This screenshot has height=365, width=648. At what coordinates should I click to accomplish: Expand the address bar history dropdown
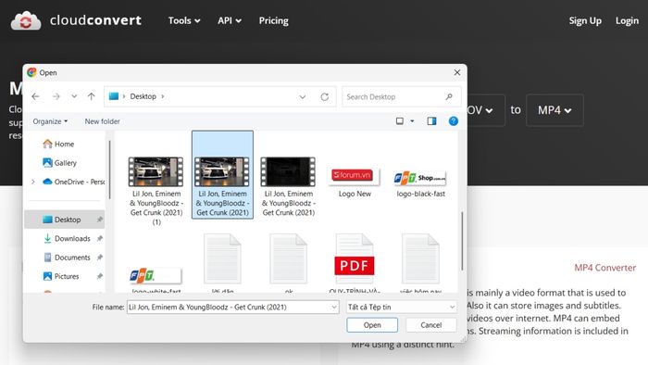pyautogui.click(x=303, y=96)
